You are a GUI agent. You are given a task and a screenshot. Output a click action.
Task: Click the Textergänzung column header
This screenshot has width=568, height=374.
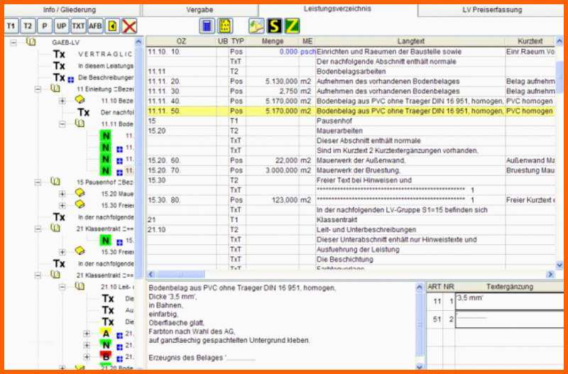click(x=509, y=287)
